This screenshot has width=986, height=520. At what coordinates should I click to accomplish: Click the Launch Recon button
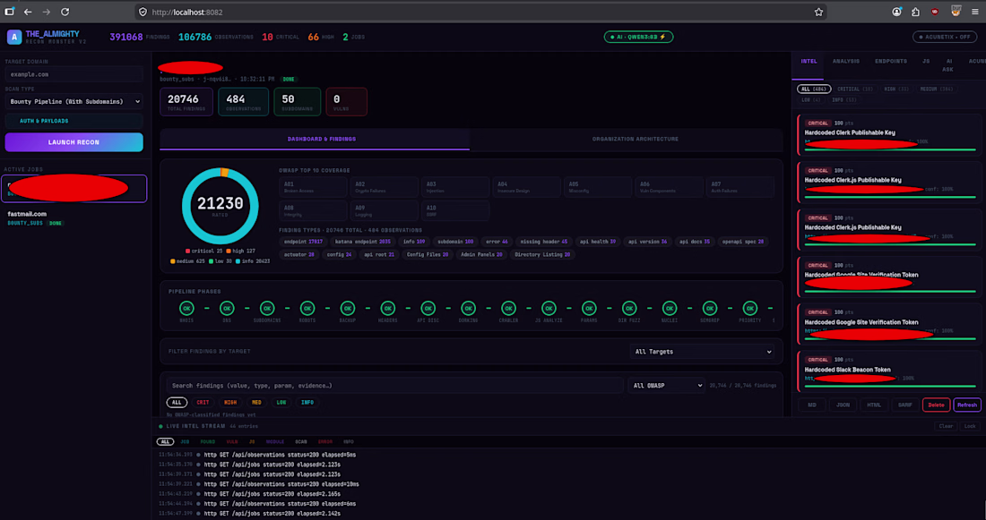click(74, 142)
